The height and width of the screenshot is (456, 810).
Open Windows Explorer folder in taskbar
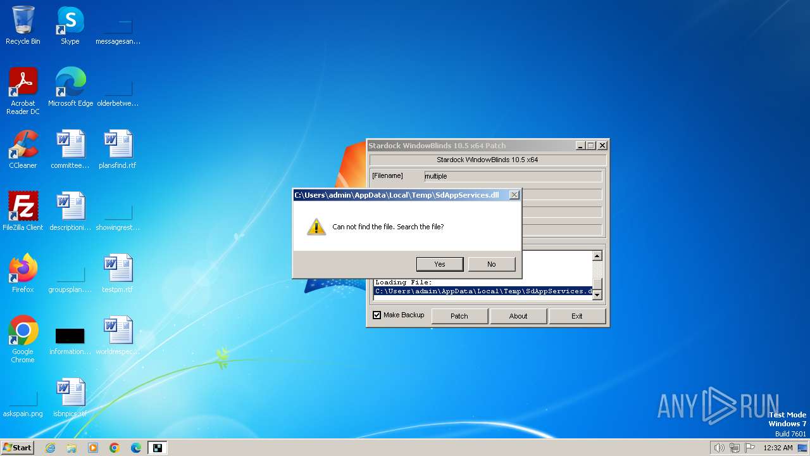(x=72, y=448)
